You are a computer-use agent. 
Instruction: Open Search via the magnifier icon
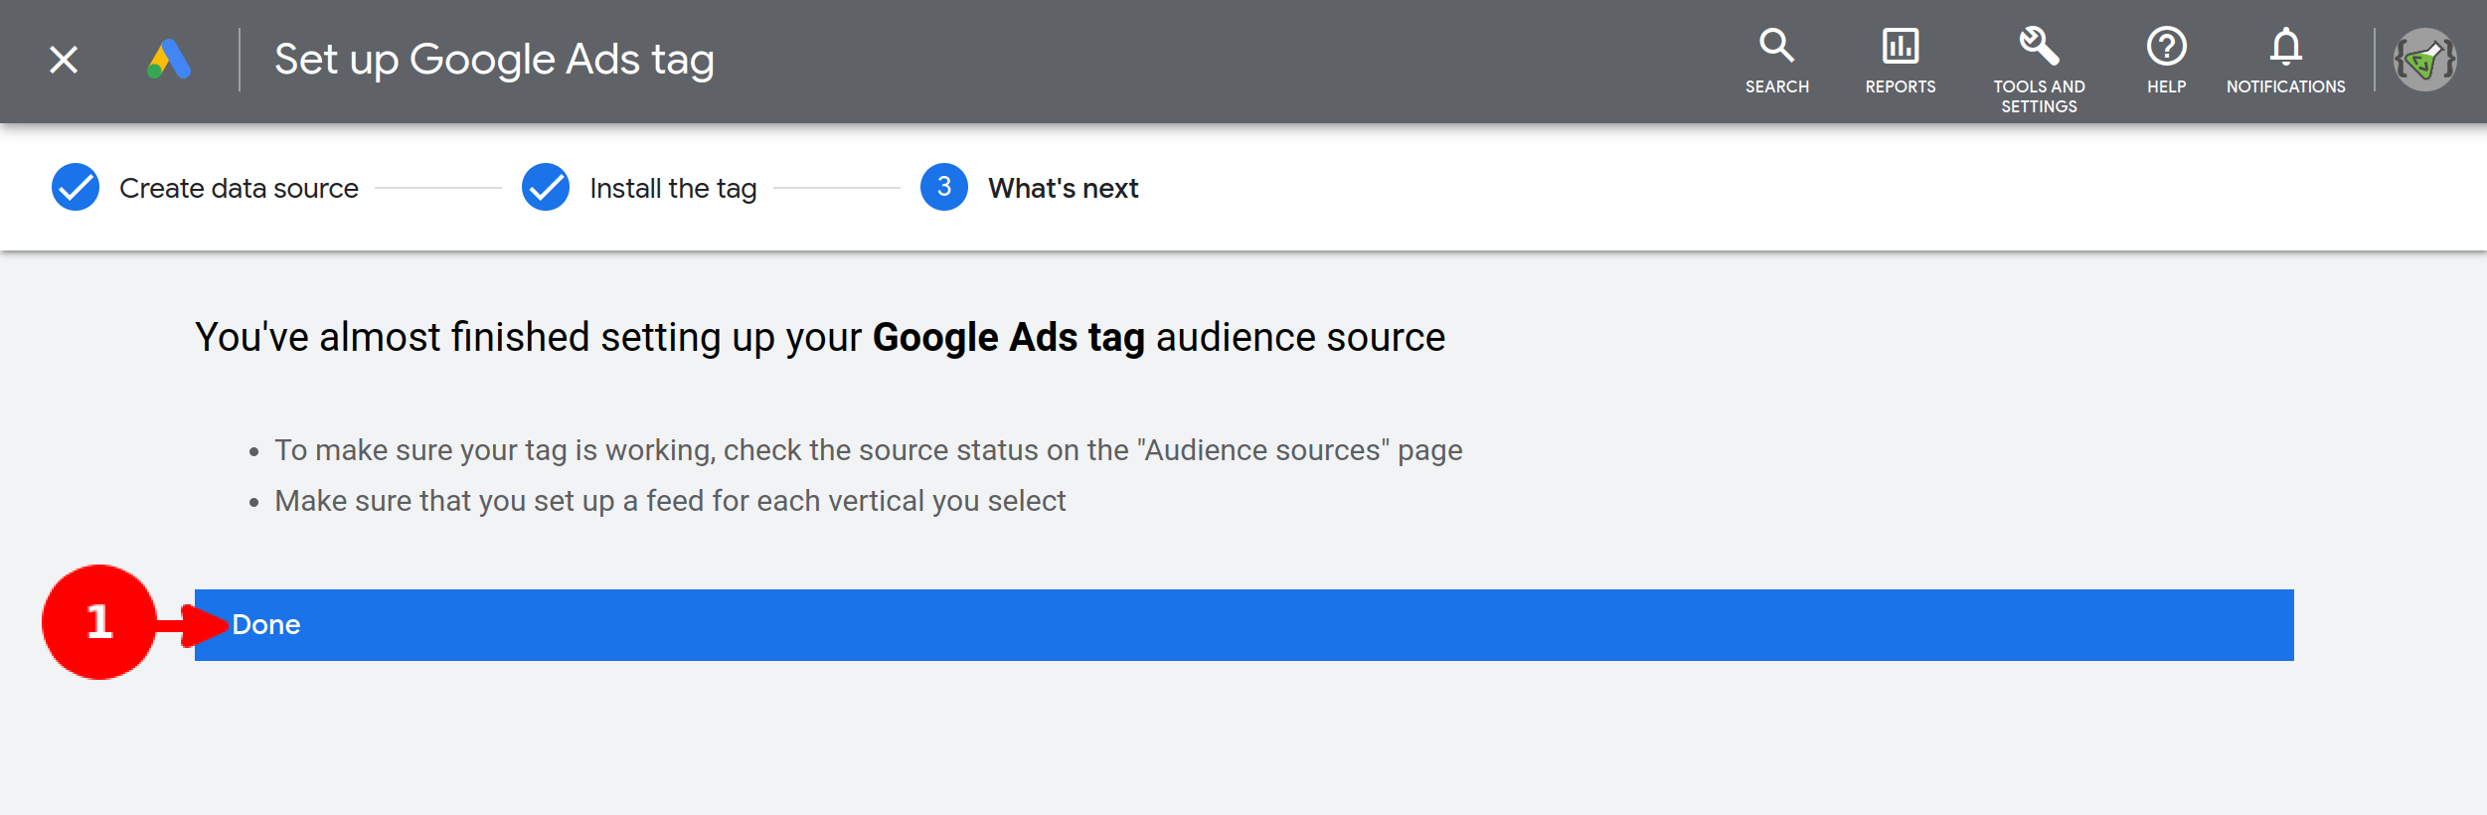coord(1776,47)
